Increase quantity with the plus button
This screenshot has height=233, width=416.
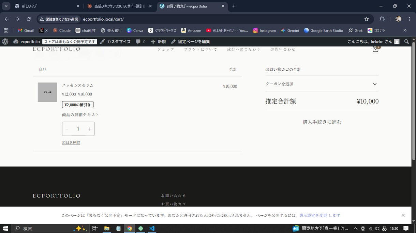(x=89, y=129)
